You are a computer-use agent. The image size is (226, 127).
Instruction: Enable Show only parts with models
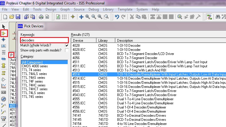point(67,50)
